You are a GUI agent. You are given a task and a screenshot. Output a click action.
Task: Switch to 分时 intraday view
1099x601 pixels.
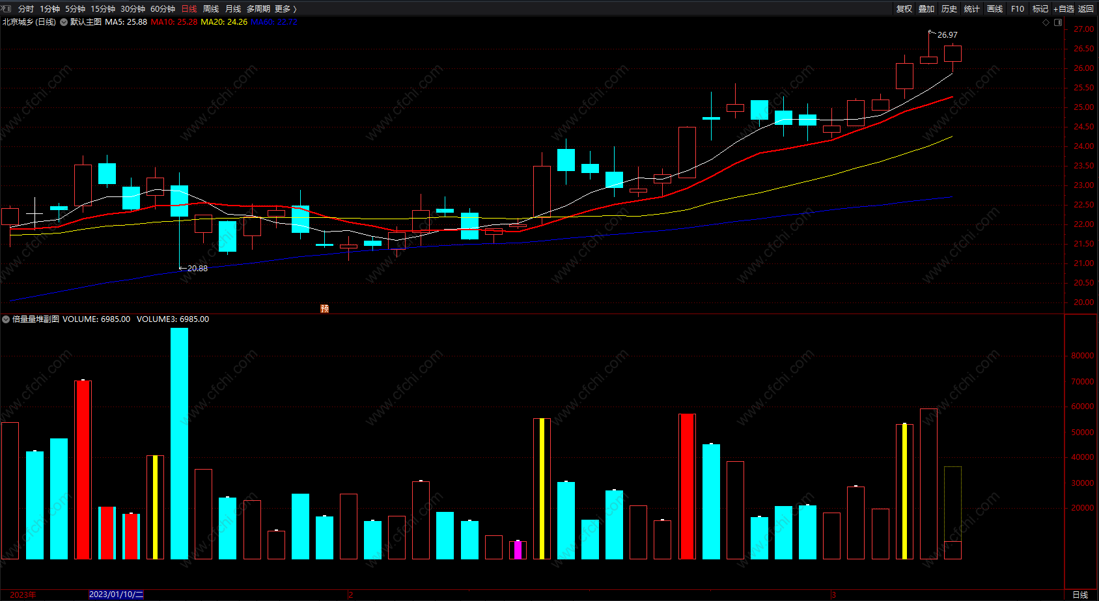(26, 8)
